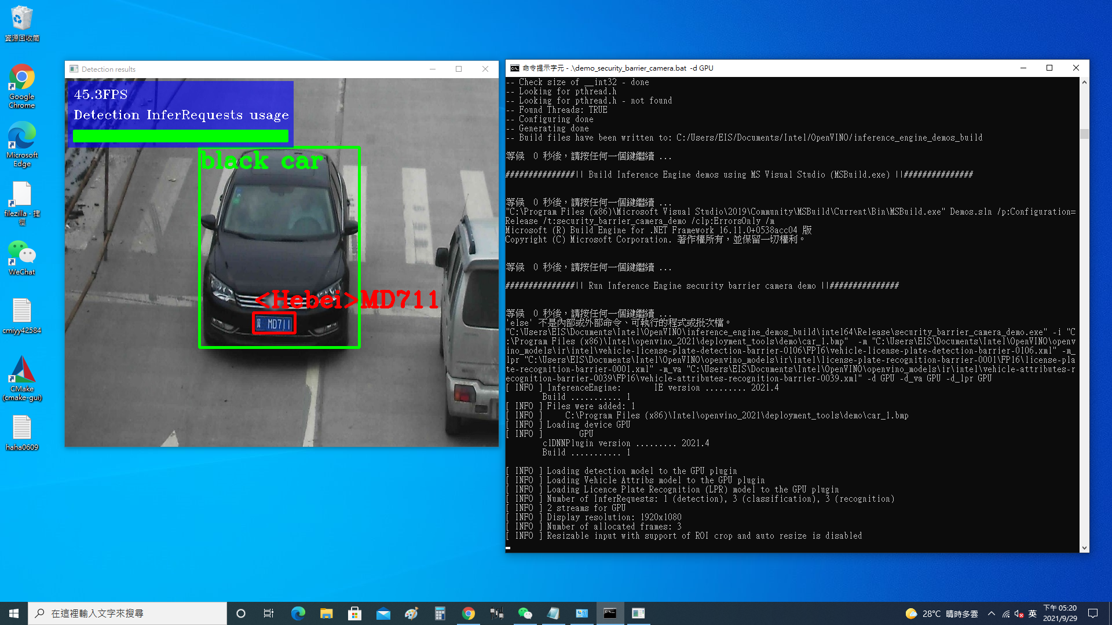Click the '<Hebei>MD711' plate recognition text
This screenshot has height=625, width=1112.
pyautogui.click(x=346, y=299)
